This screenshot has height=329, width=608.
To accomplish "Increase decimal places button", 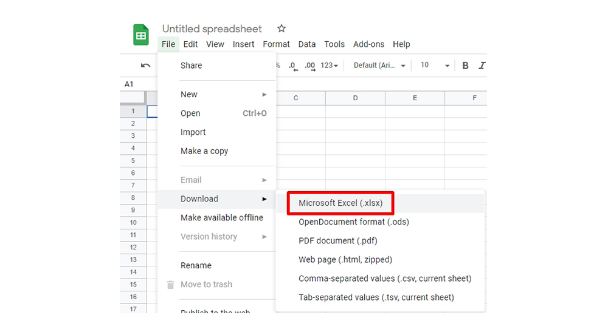I will pos(310,66).
